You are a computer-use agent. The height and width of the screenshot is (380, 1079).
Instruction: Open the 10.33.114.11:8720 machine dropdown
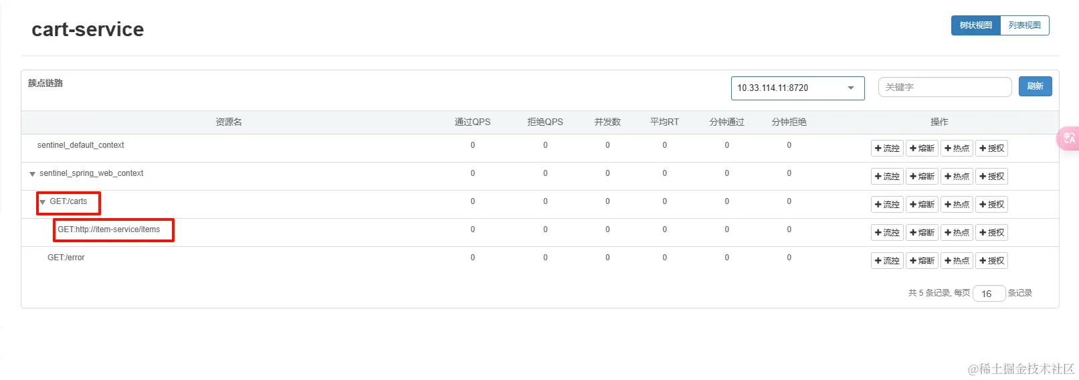pyautogui.click(x=797, y=88)
